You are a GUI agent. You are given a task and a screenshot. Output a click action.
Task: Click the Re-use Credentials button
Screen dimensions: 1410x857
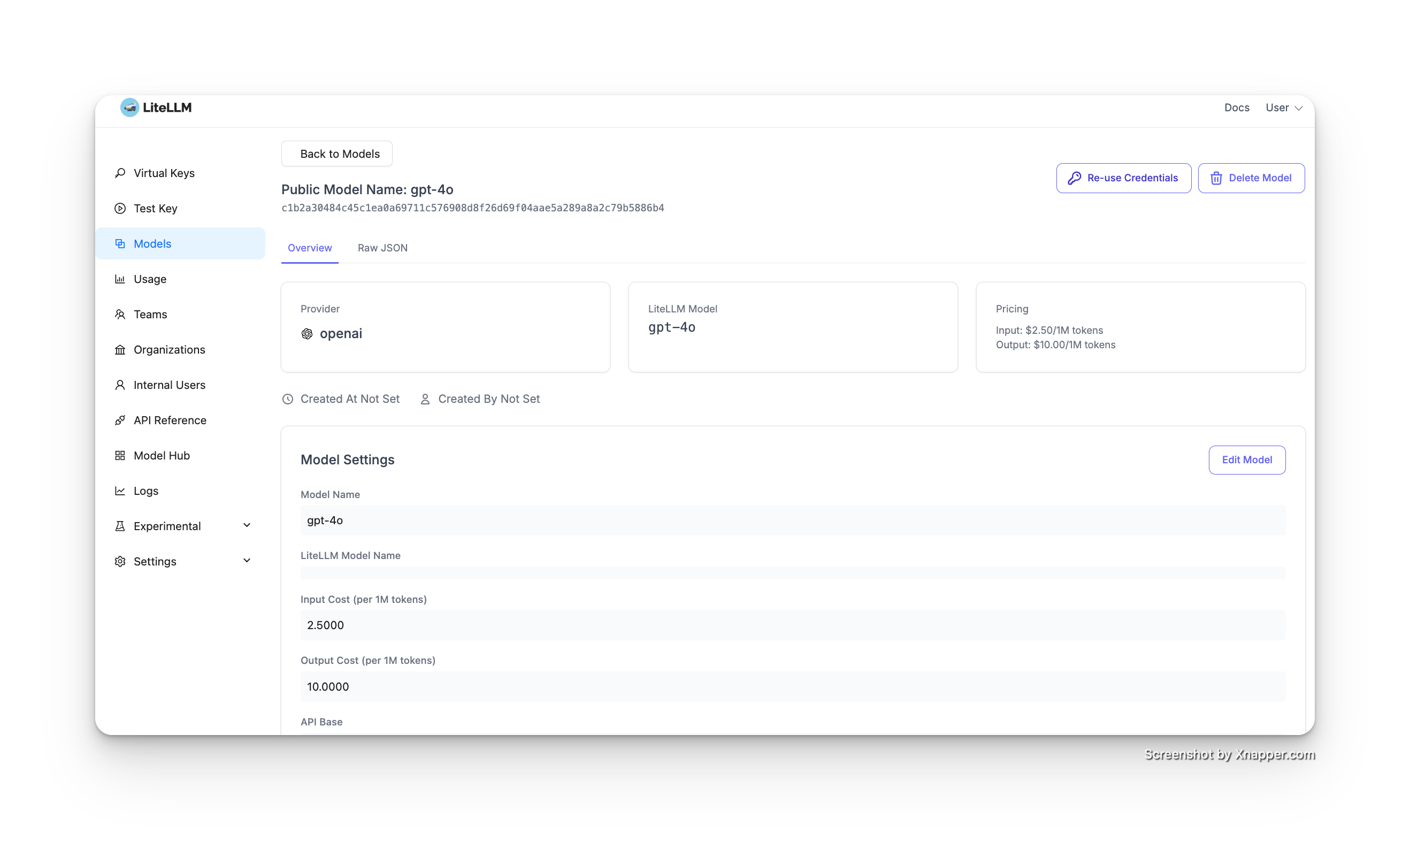coord(1123,178)
